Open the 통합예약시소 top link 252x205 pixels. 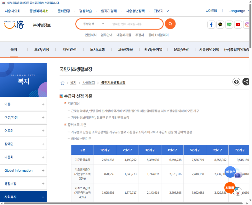[39, 11]
